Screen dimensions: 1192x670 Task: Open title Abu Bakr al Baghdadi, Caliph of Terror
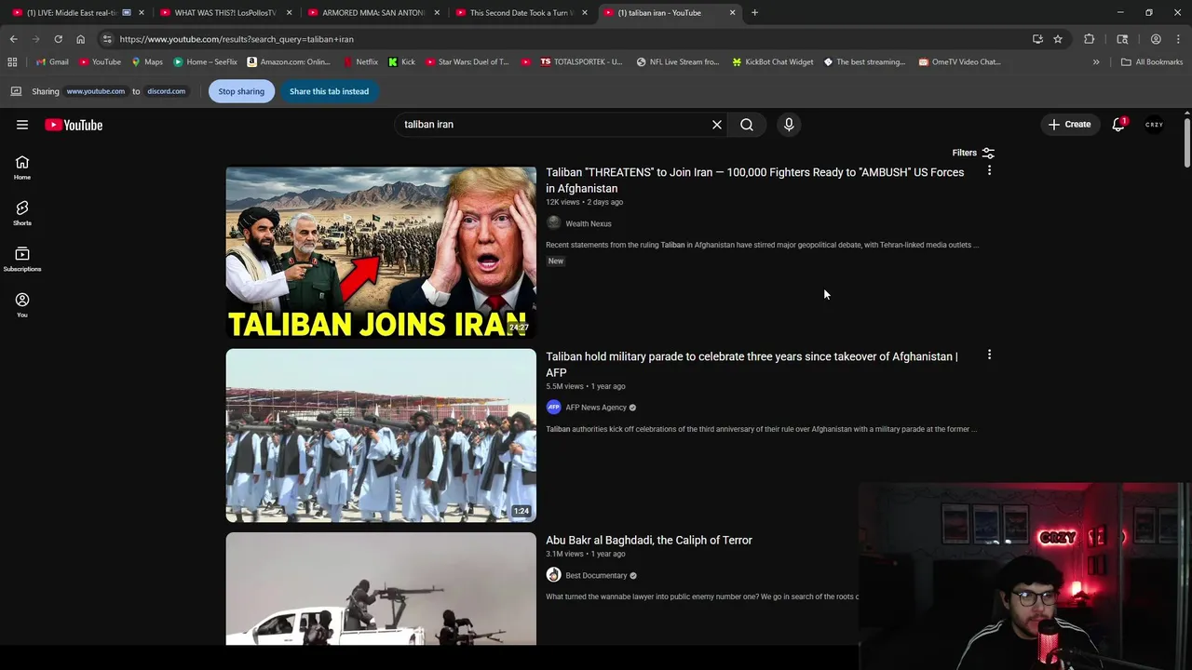(x=649, y=540)
